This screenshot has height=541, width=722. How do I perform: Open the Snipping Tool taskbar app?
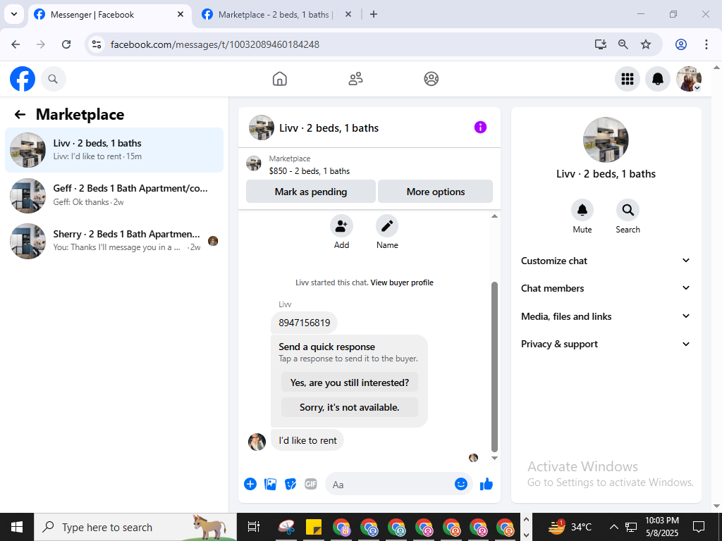pyautogui.click(x=286, y=527)
